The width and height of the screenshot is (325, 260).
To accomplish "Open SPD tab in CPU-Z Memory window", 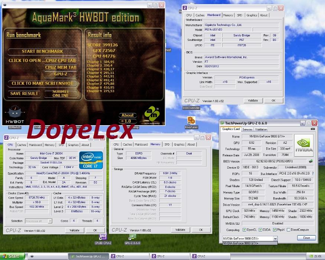I will (167, 144).
